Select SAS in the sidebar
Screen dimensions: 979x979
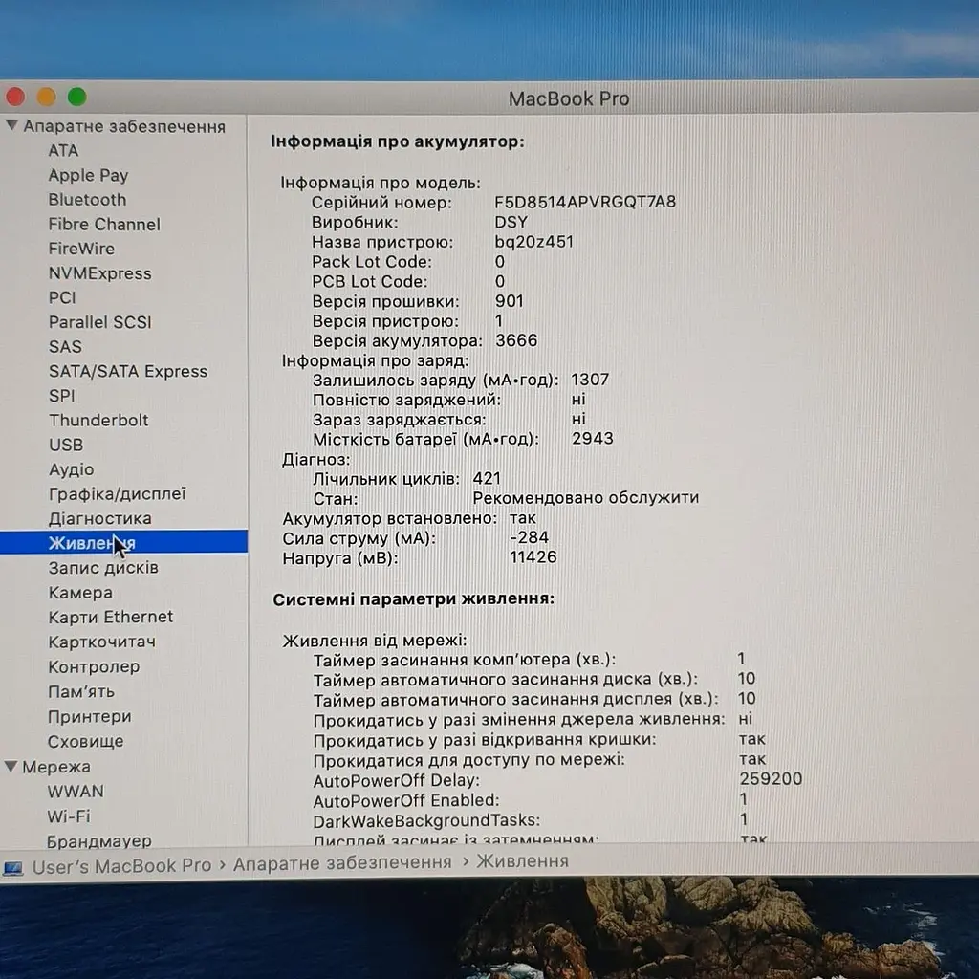pyautogui.click(x=66, y=346)
